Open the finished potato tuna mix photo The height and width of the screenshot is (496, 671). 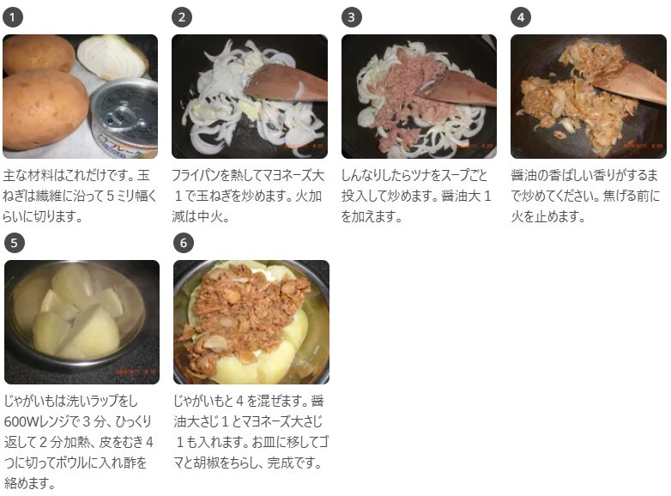pyautogui.click(x=251, y=322)
